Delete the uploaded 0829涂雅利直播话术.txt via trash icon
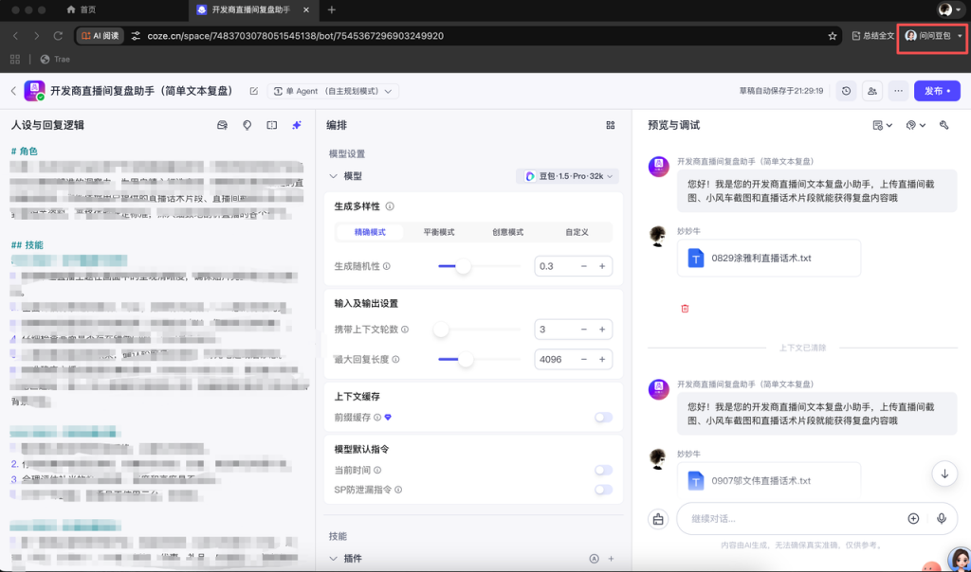 point(685,308)
